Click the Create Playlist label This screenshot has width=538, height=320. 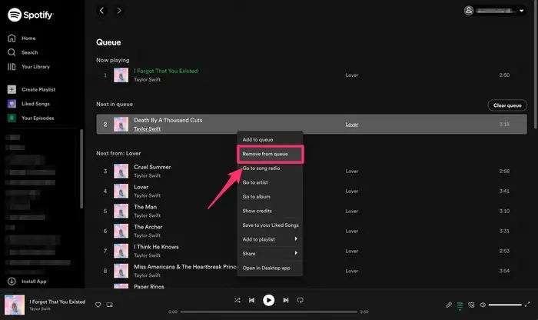[x=38, y=89]
